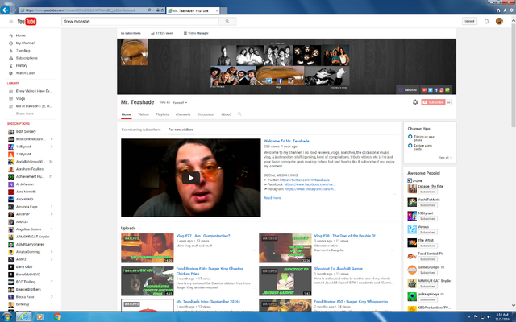The image size is (516, 322).
Task: Click Subscribed button for Versus
Action: coord(427,232)
